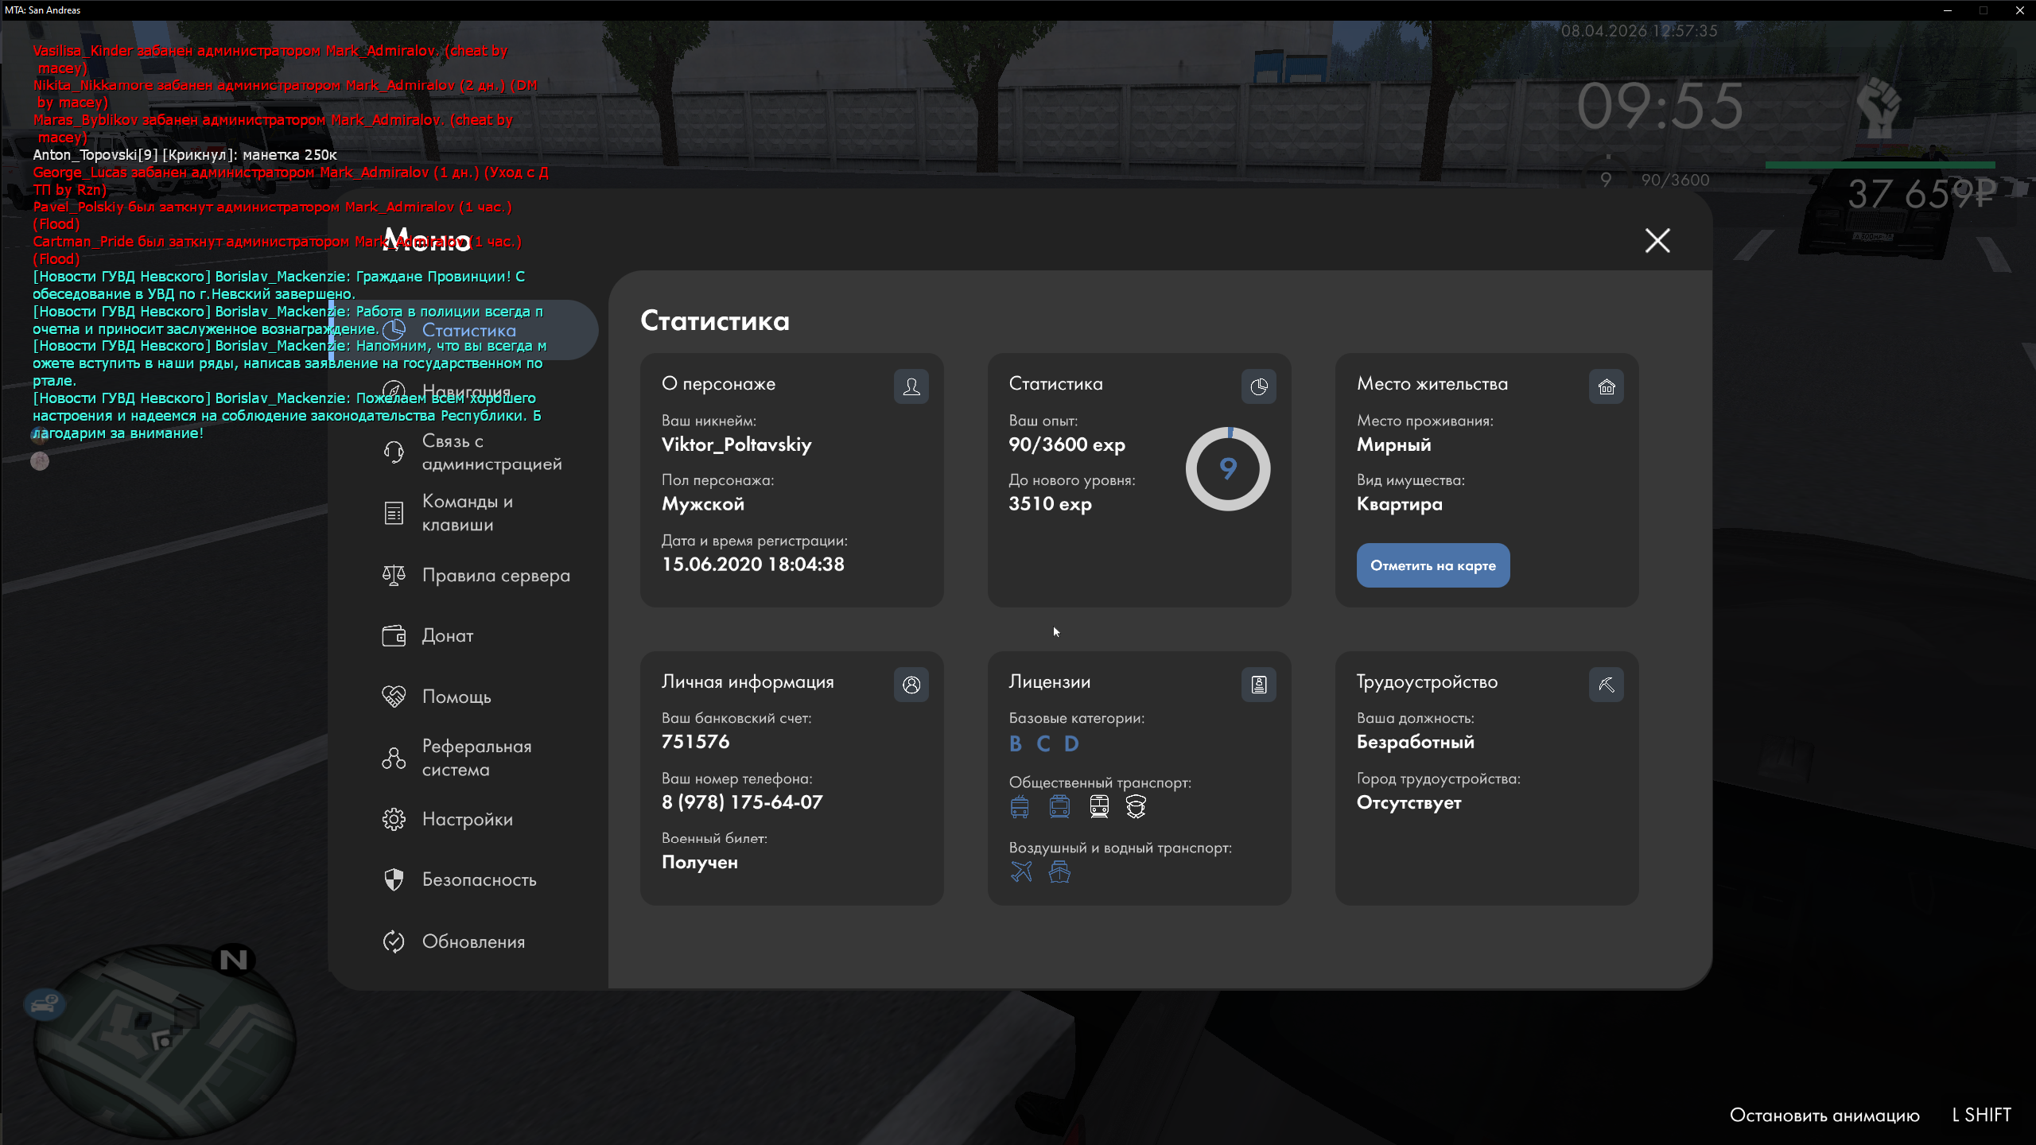Click the user icon in Личная информация card
The height and width of the screenshot is (1145, 2036).
(911, 685)
